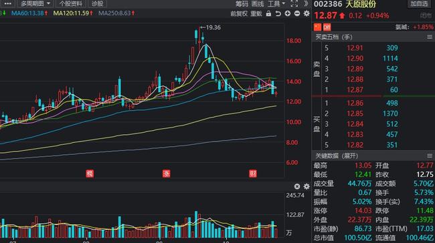435x243 pixels.
Task: Open the 多周期图 dropdown
Action: click(35, 3)
